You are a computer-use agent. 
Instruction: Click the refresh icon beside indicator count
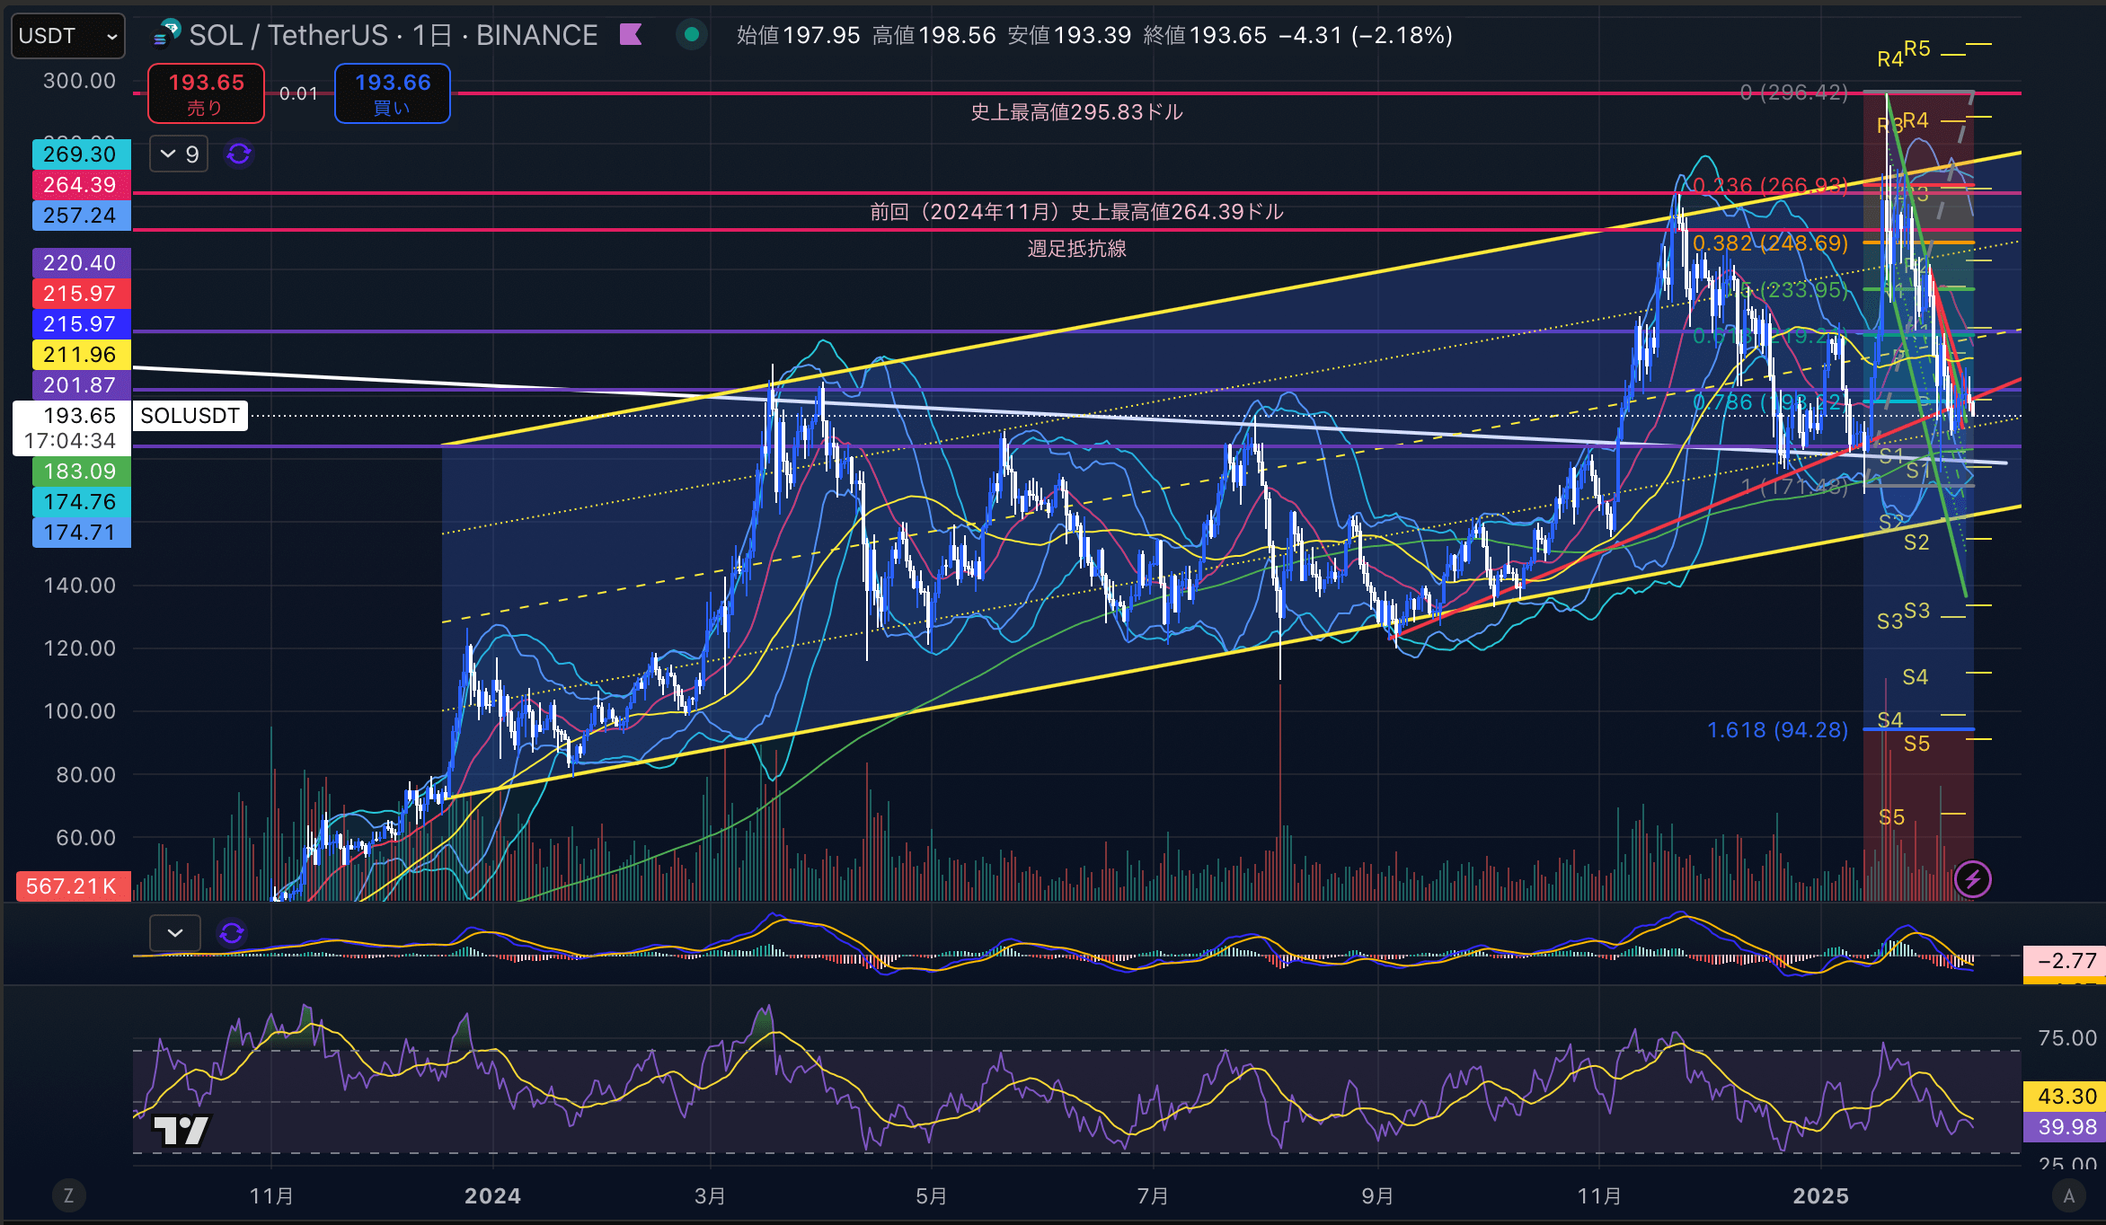tap(239, 154)
